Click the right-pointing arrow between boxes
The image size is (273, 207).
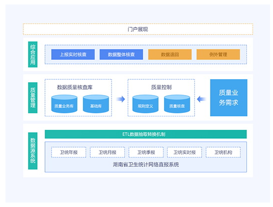121,99
